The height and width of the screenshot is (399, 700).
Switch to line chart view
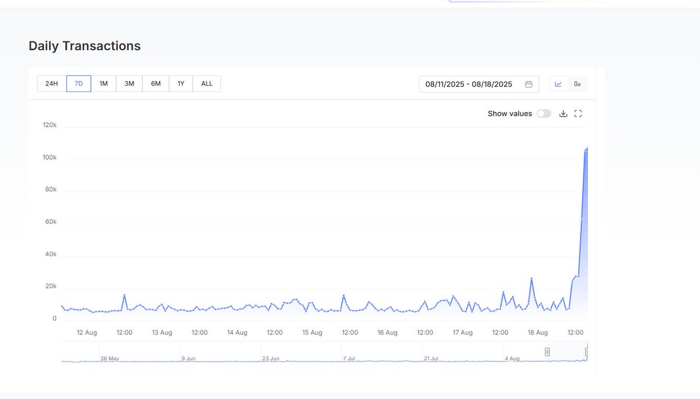coord(558,84)
